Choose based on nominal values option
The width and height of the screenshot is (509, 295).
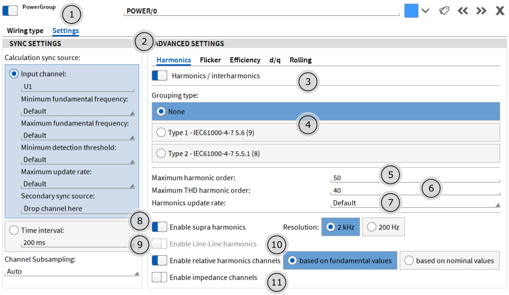pos(449,261)
